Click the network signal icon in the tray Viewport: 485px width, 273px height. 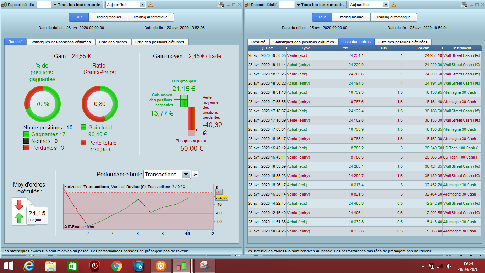440,266
